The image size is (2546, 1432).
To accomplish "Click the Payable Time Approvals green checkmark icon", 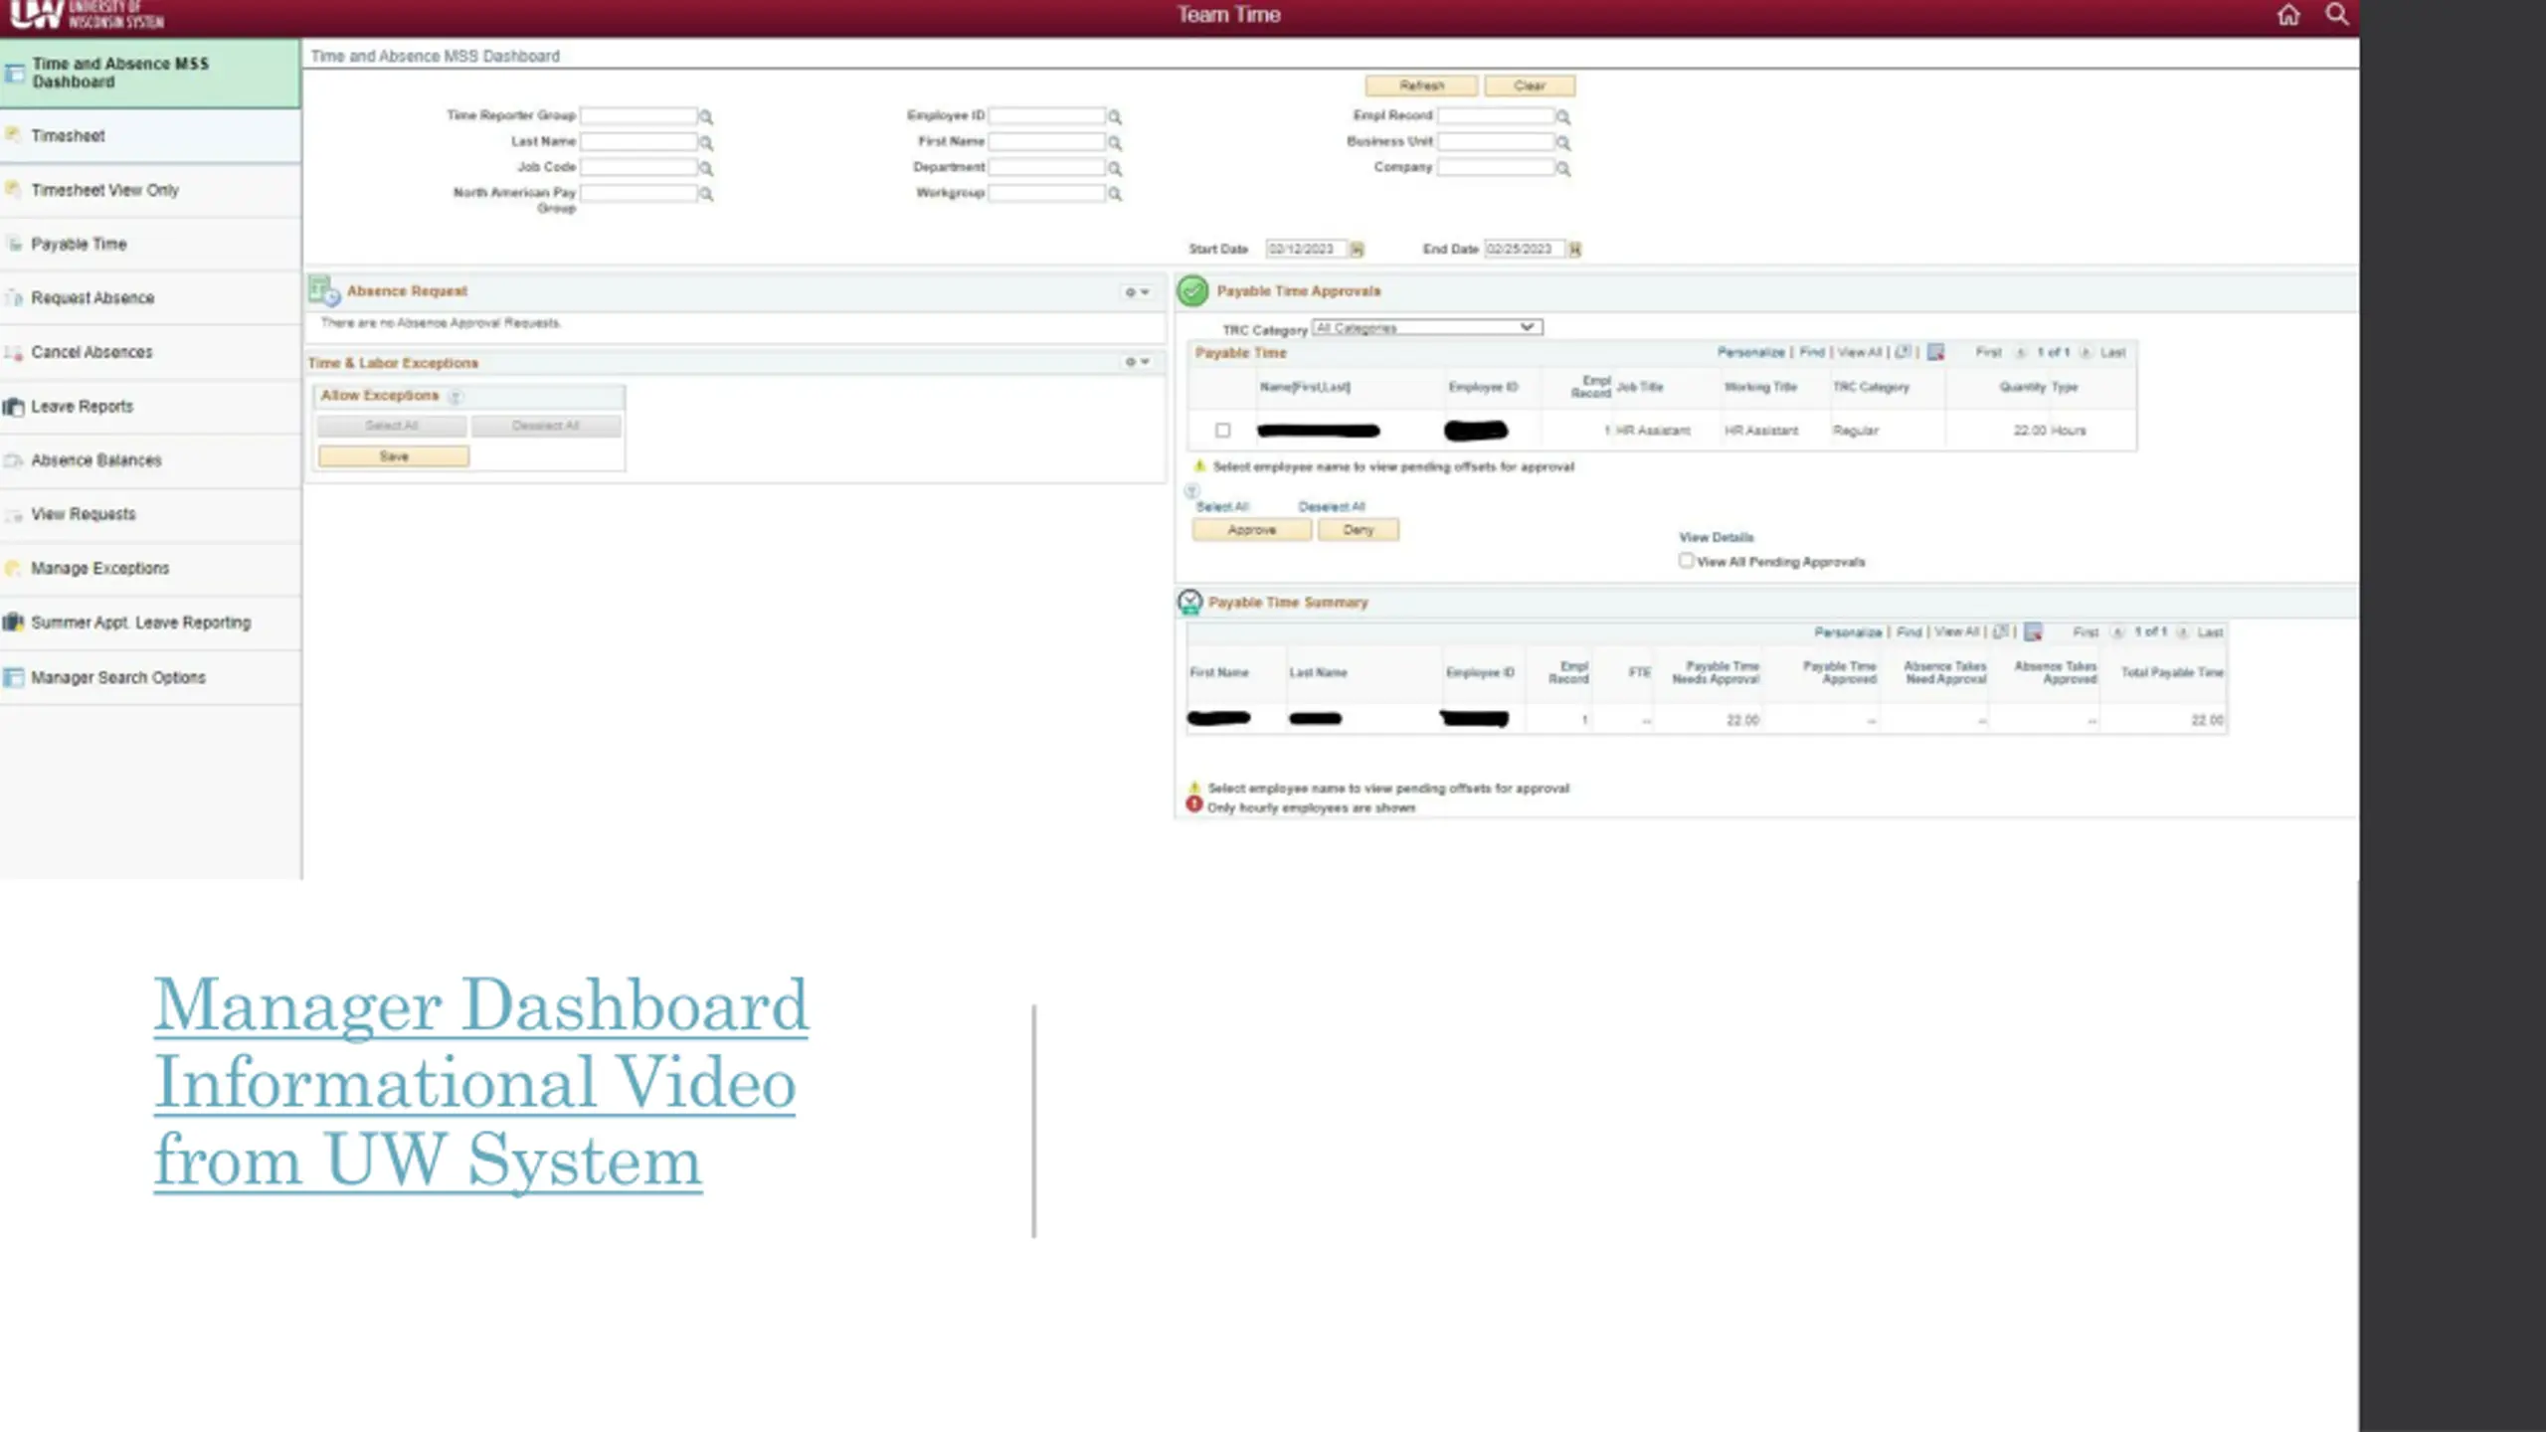I will point(1192,291).
